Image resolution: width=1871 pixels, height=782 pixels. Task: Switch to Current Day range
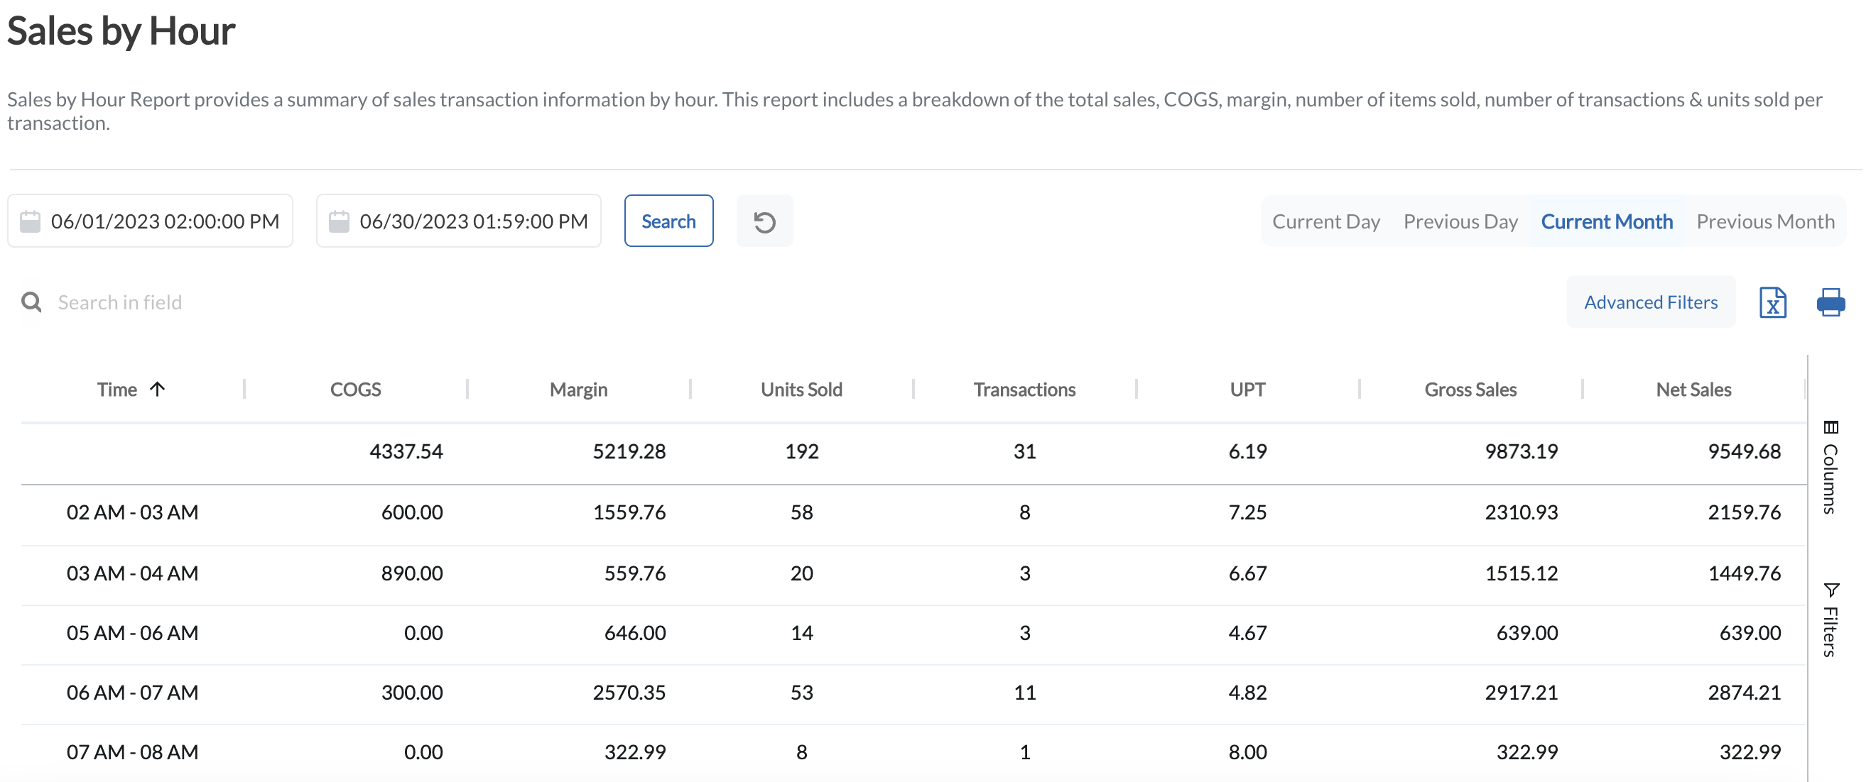(1325, 221)
